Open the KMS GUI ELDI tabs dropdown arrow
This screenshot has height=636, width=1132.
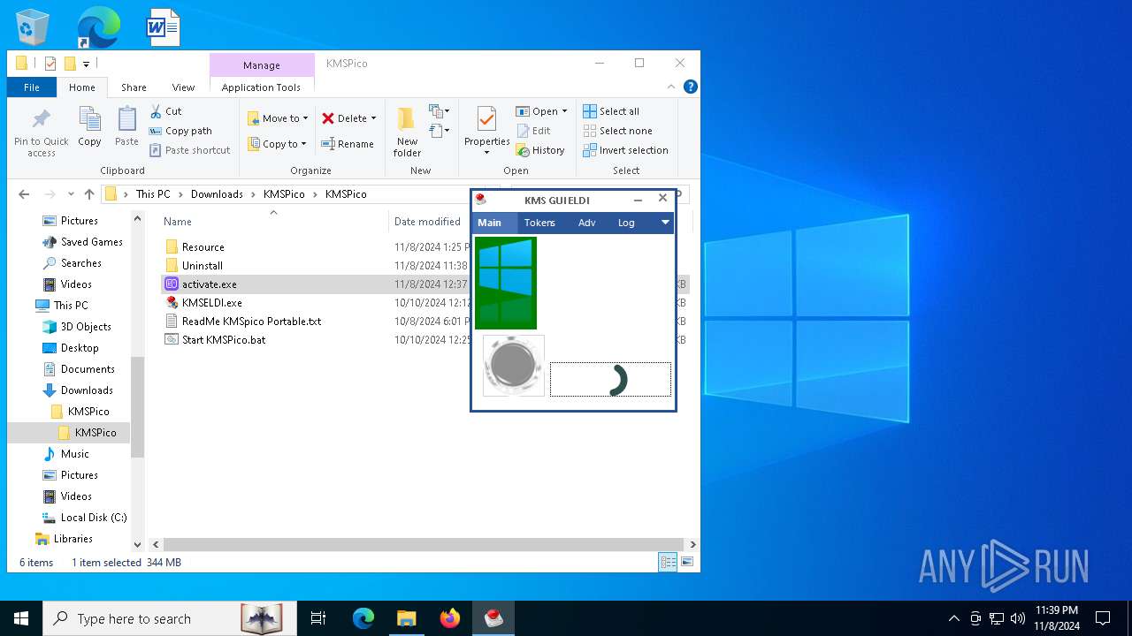665,223
